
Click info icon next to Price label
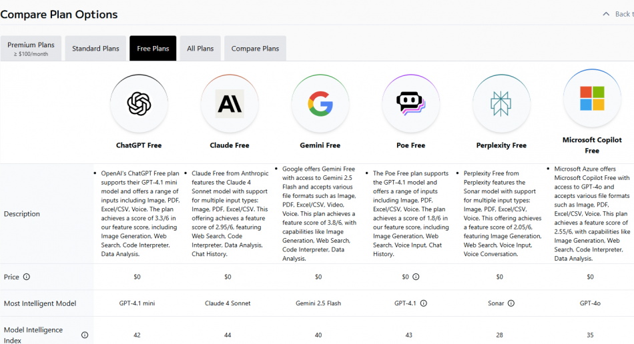[x=27, y=277]
